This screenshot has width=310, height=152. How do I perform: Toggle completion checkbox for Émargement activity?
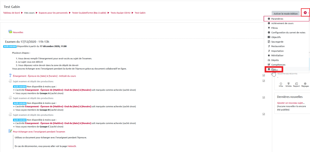pos(263,75)
